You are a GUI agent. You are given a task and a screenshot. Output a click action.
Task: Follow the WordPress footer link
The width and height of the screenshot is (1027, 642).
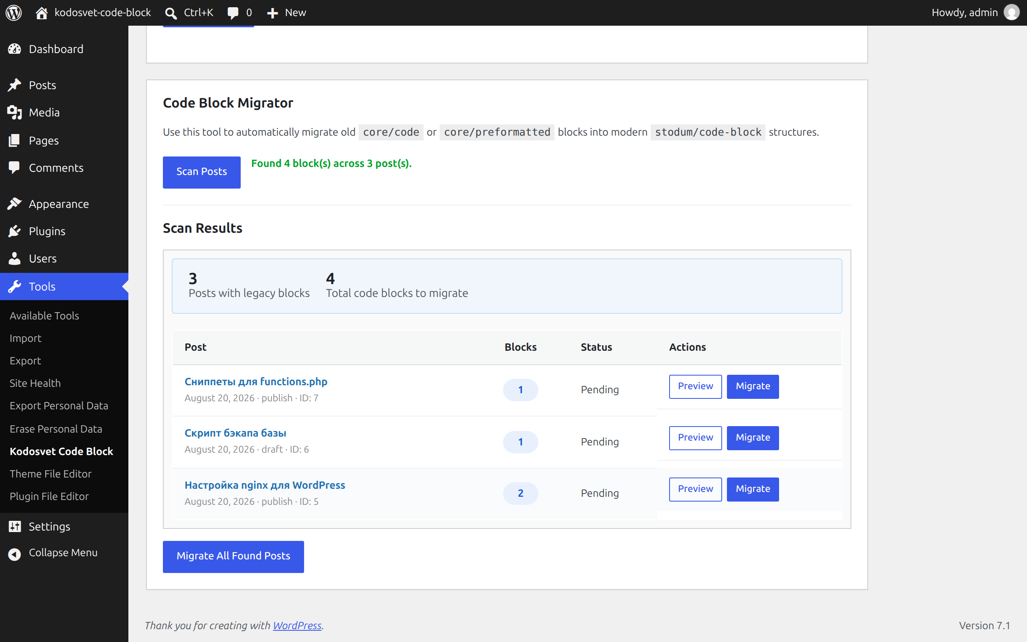(297, 625)
